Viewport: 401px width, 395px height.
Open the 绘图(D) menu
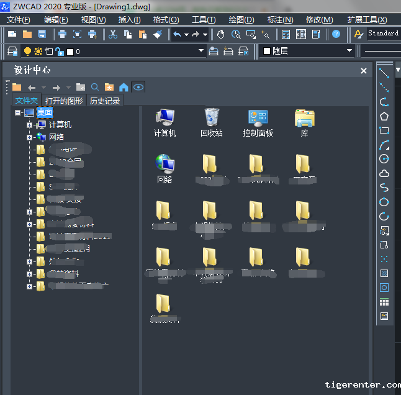(x=241, y=20)
